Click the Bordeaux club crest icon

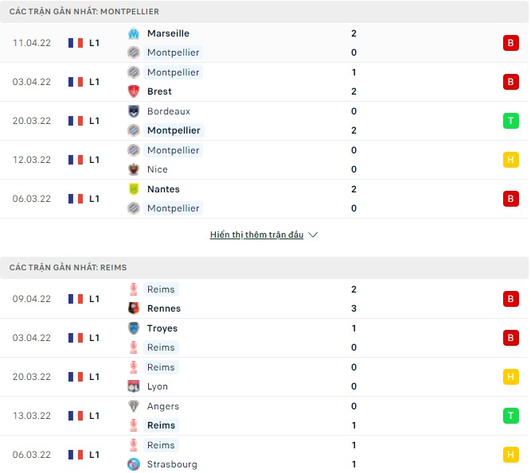tap(134, 111)
